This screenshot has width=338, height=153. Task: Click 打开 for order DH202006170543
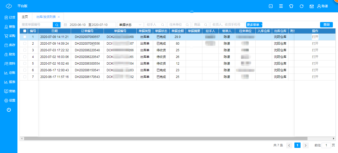315,77
